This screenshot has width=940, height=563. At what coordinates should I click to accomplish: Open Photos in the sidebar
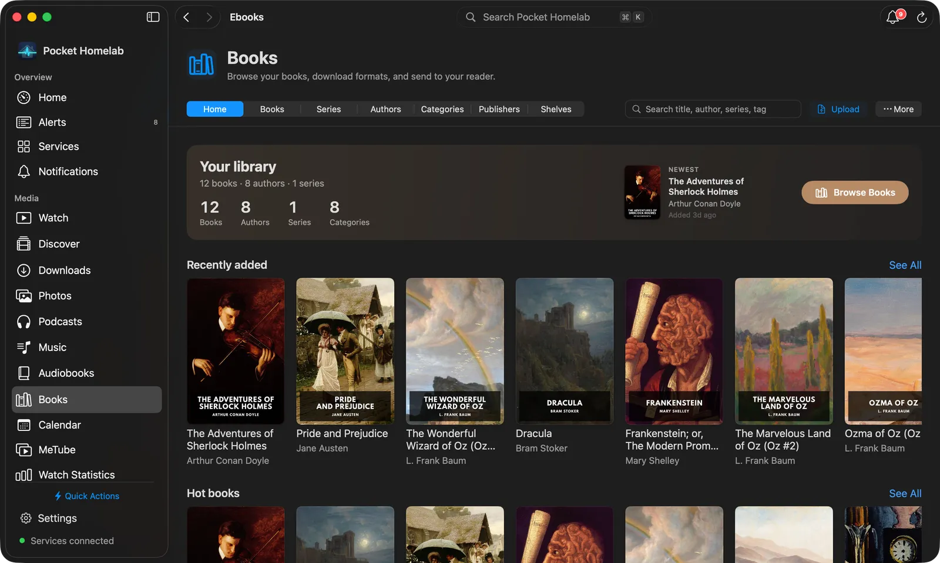(x=86, y=296)
